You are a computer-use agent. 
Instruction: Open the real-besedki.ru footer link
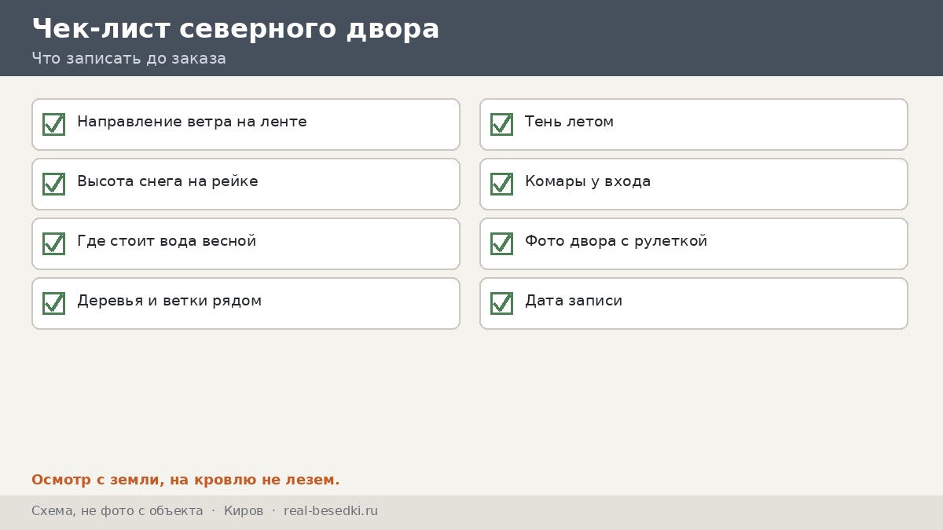tap(331, 511)
